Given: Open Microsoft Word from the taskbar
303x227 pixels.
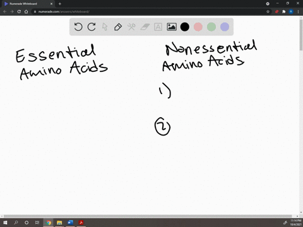Looking at the screenshot, I should 70,223.
